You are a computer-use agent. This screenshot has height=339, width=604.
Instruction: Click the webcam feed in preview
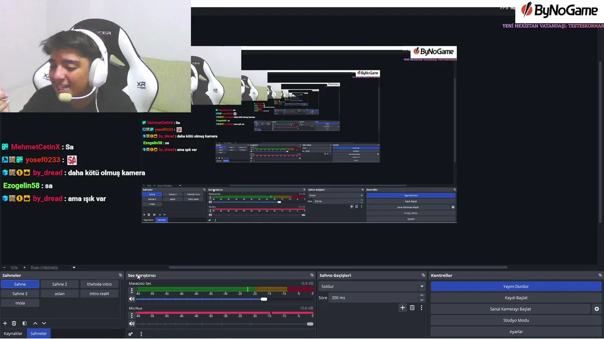pyautogui.click(x=95, y=56)
